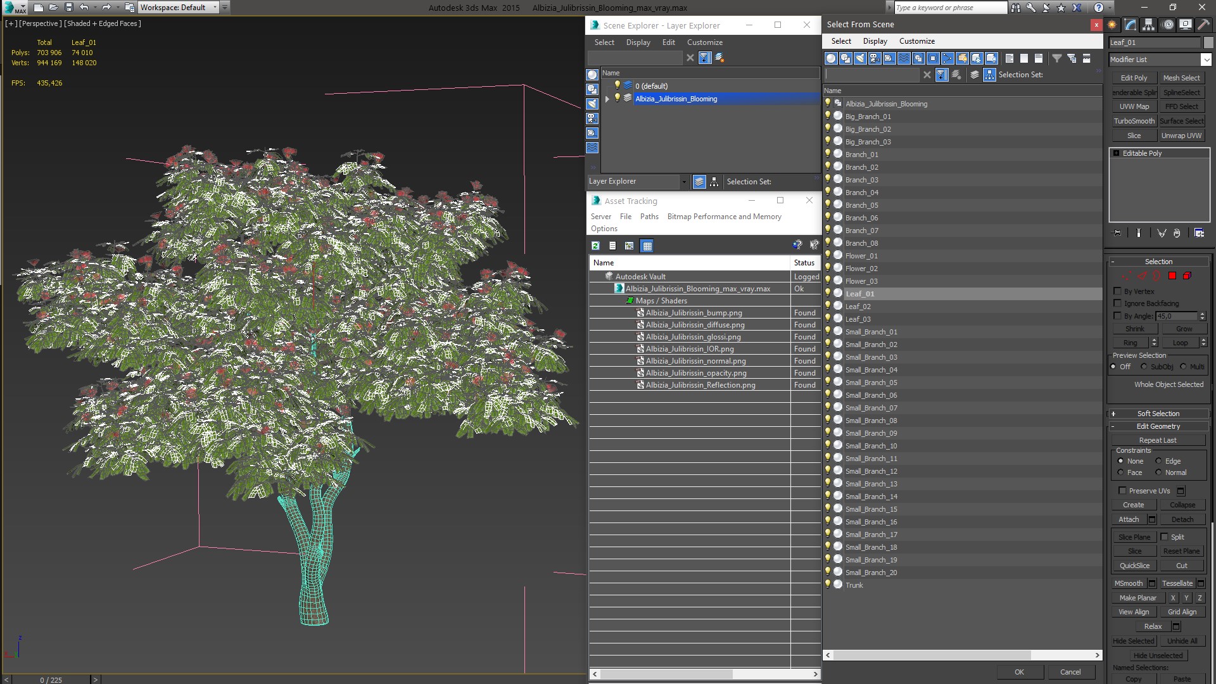This screenshot has height=684, width=1216.
Task: Toggle Display Bone Objects filter in Select From Scene
Action: 947,58
